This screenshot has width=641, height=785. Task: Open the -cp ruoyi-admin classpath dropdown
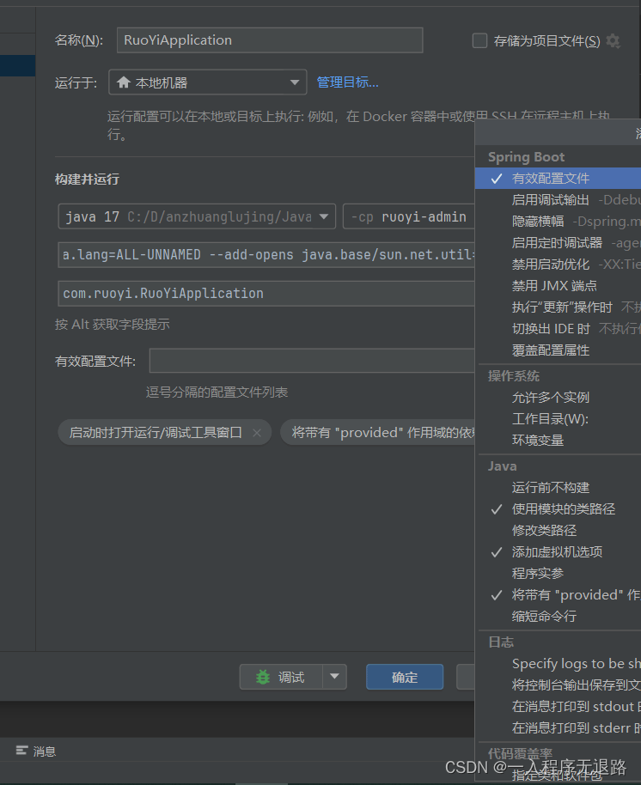(409, 216)
